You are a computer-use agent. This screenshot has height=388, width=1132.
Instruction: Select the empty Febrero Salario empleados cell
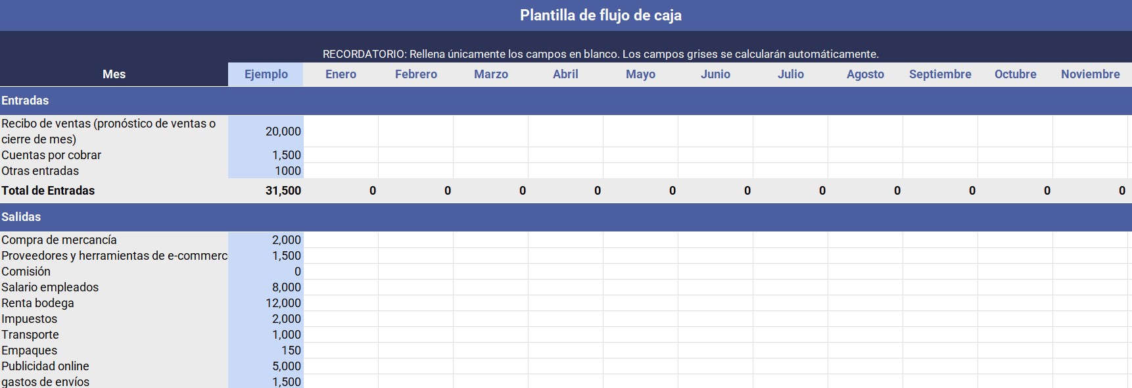tap(415, 287)
